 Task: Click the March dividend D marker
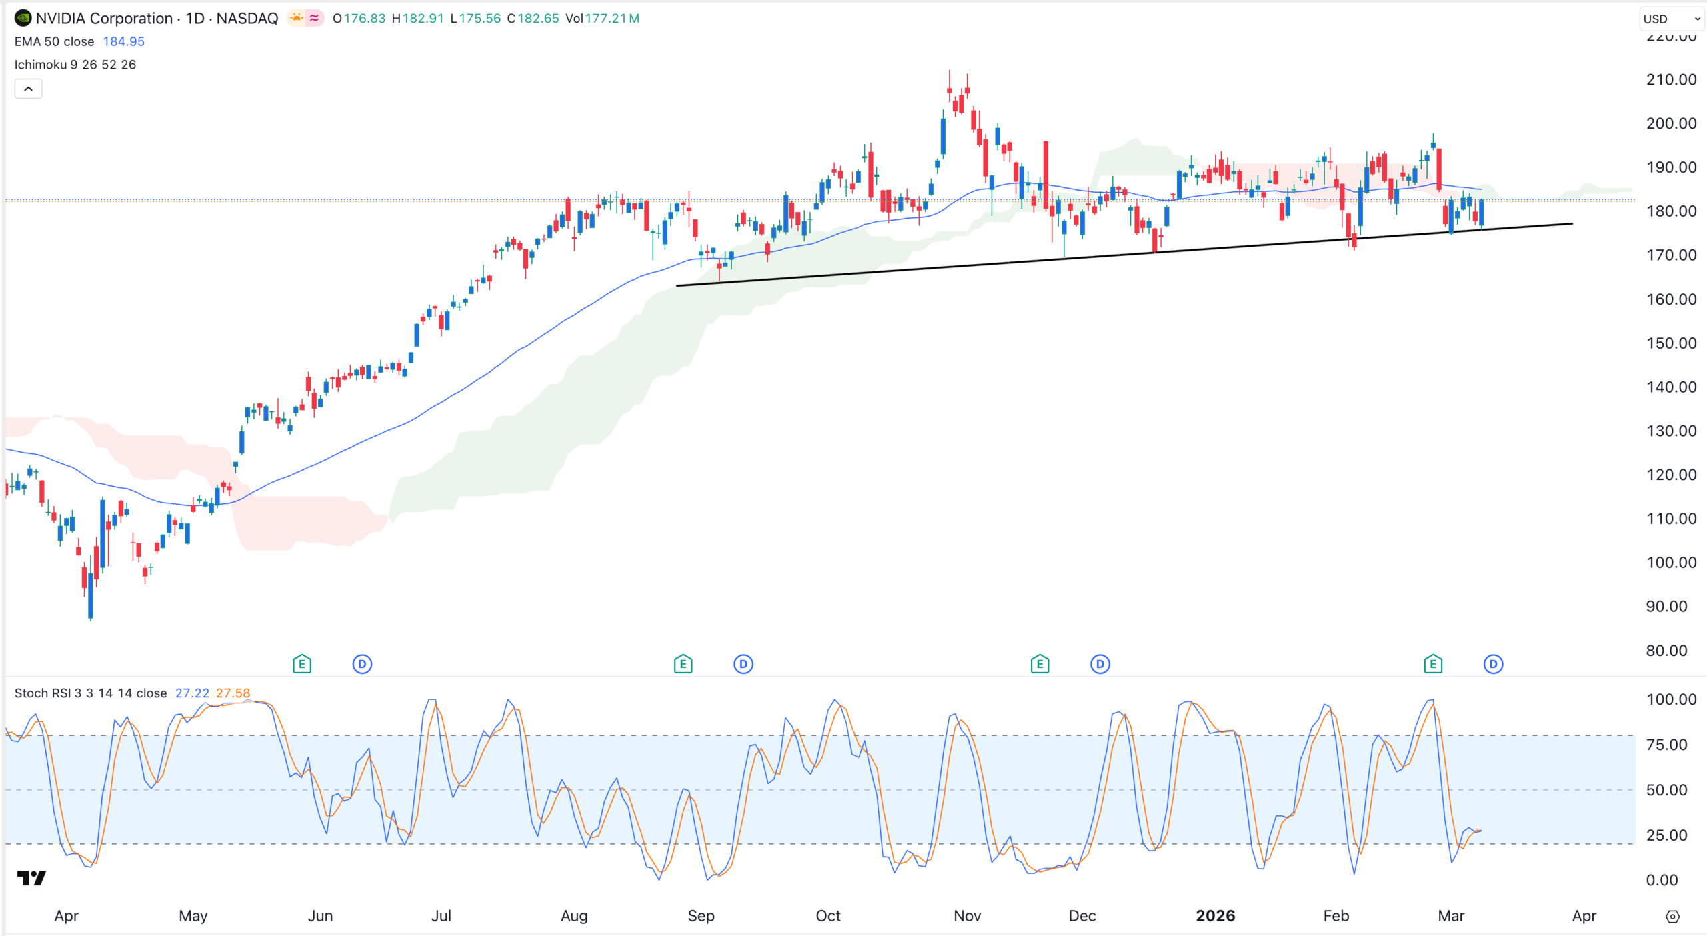[1494, 664]
